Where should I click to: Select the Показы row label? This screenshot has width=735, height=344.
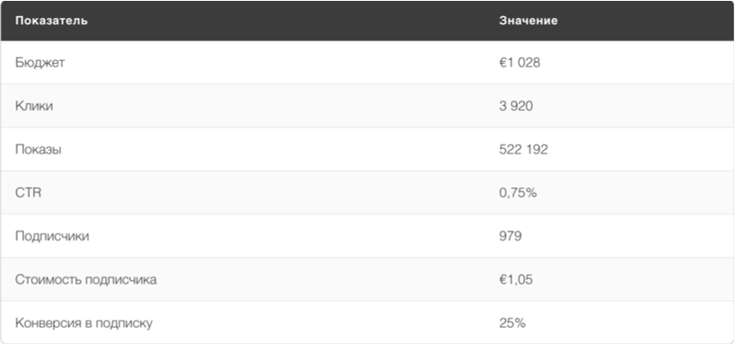38,150
